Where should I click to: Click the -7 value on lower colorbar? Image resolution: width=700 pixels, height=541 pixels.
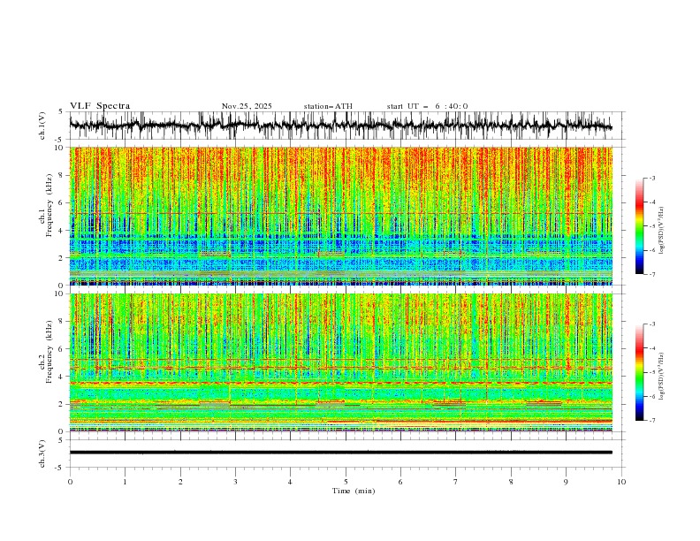tap(652, 421)
